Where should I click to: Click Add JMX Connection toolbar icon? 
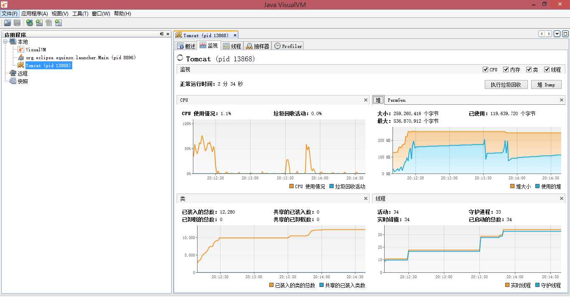point(39,23)
